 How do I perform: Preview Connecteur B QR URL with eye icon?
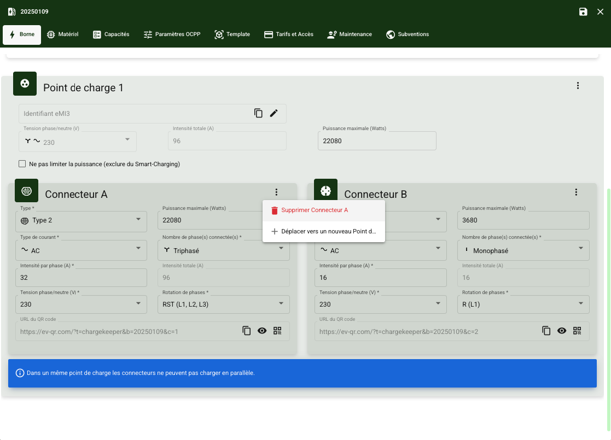click(561, 331)
